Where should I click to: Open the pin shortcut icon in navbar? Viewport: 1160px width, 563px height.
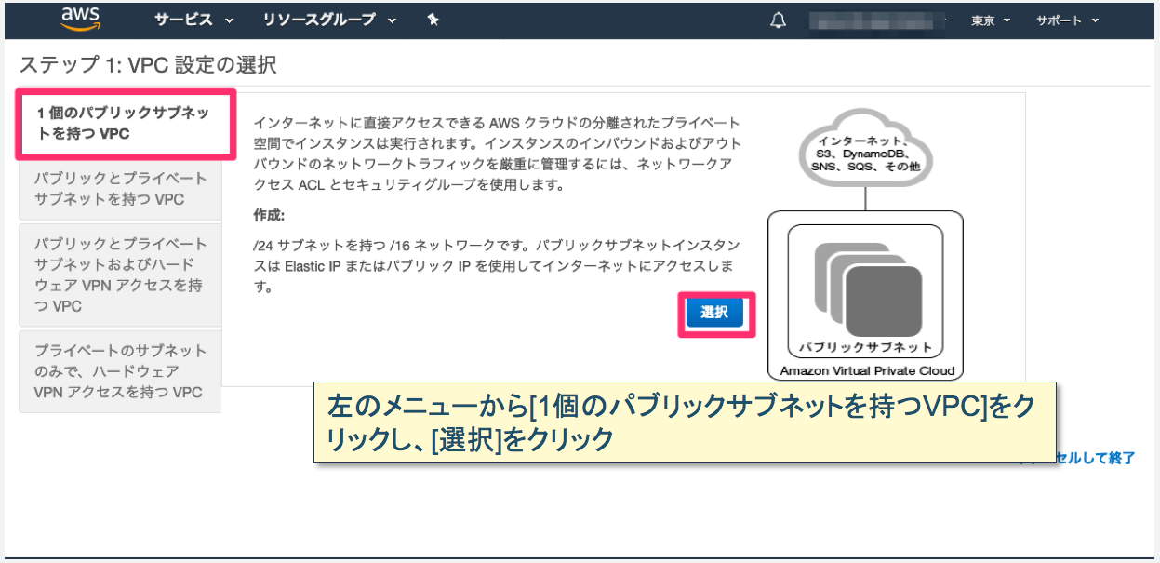[433, 20]
